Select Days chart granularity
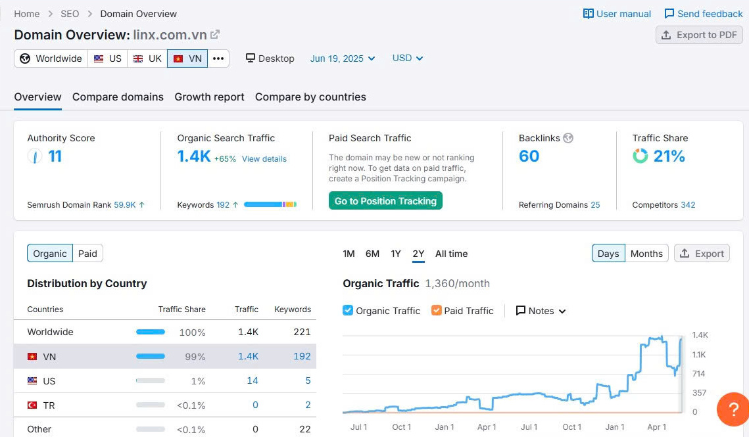 click(608, 254)
